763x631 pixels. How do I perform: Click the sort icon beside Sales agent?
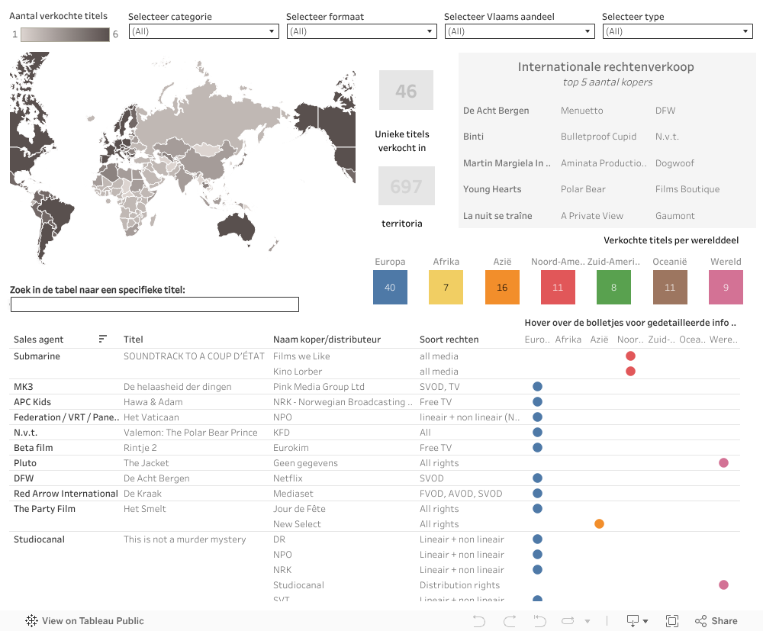(x=103, y=340)
